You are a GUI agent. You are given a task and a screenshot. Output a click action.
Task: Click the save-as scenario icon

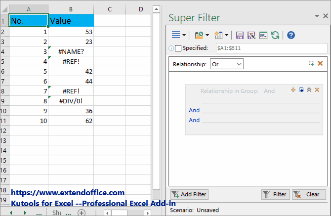tap(251, 35)
